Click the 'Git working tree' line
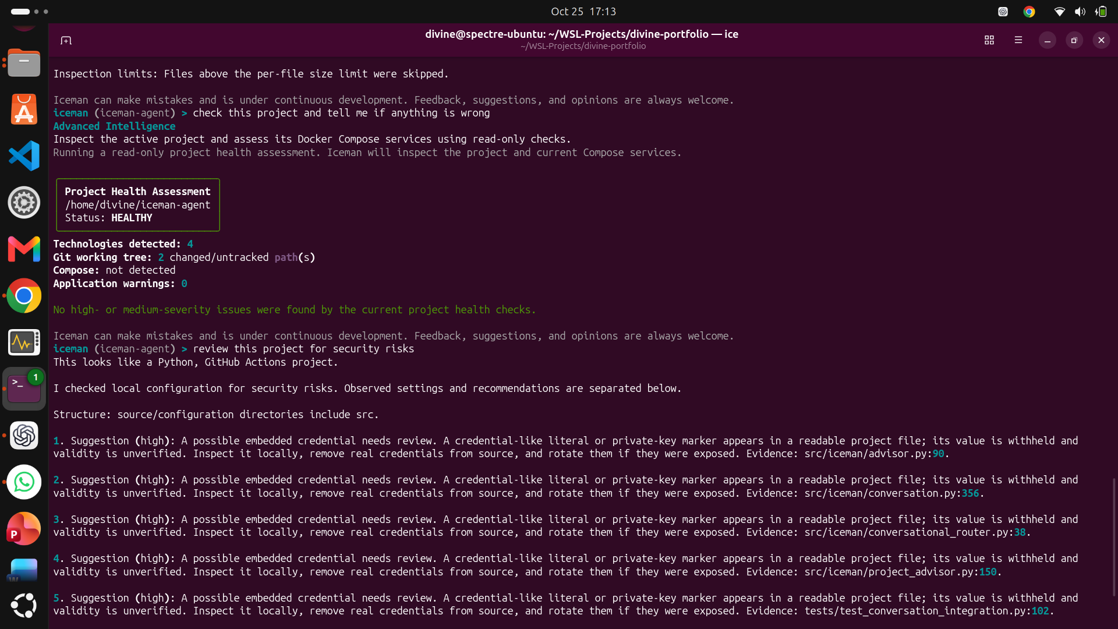The image size is (1118, 629). (x=184, y=257)
